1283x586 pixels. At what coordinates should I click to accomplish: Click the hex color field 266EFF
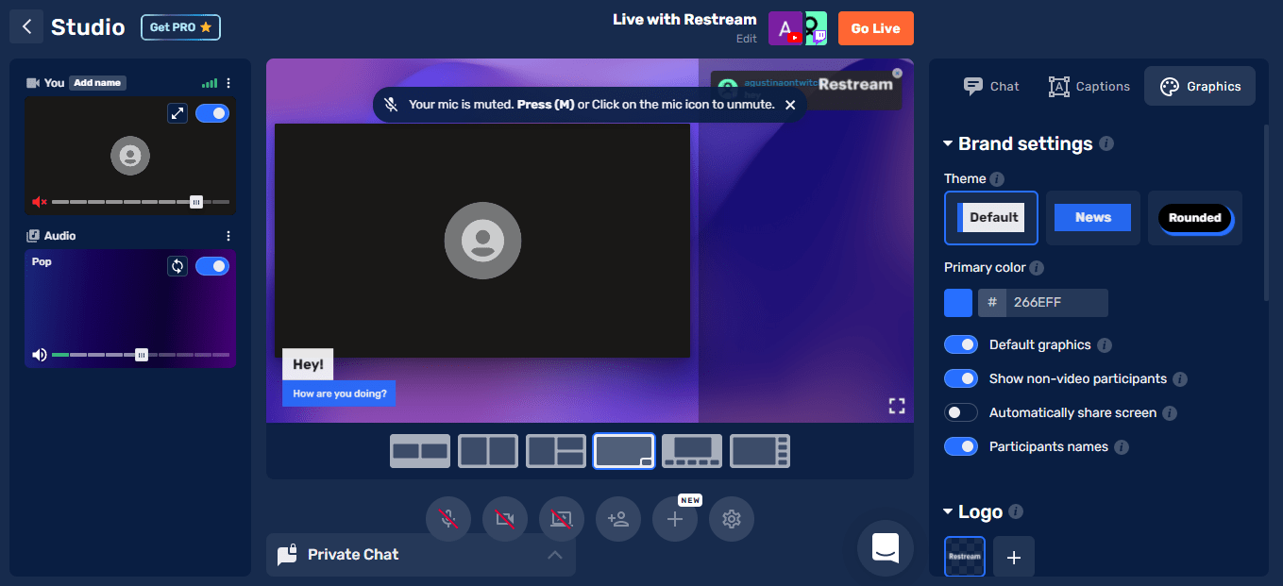coord(1056,303)
